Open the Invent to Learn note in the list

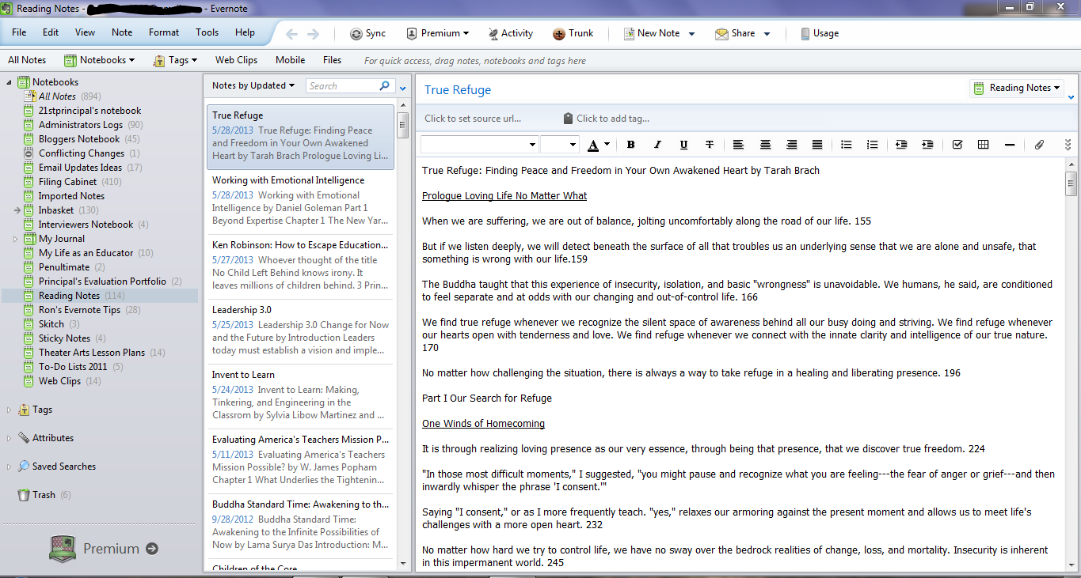(300, 396)
